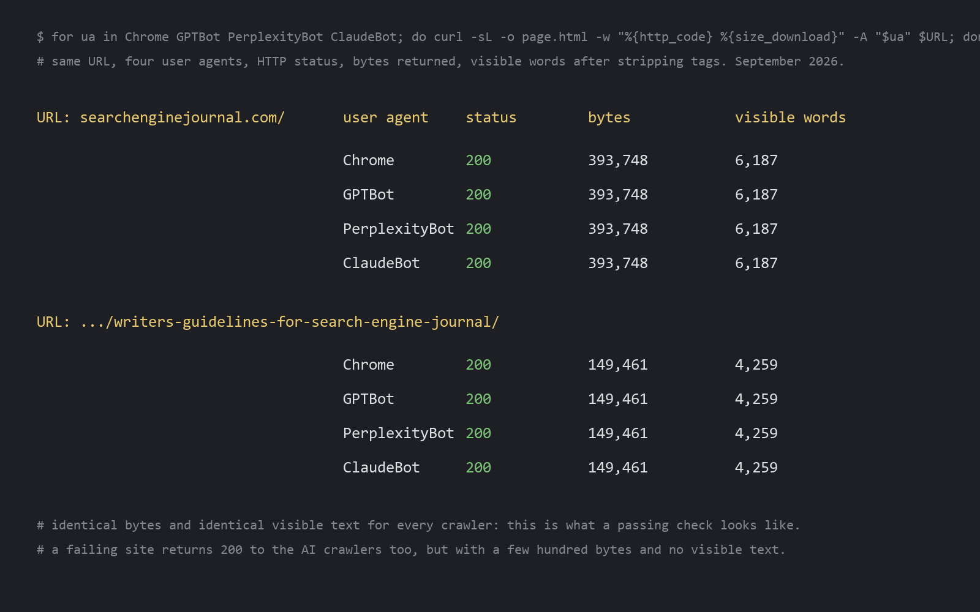Click 'ClaudeBot' in the homepage table

(382, 263)
